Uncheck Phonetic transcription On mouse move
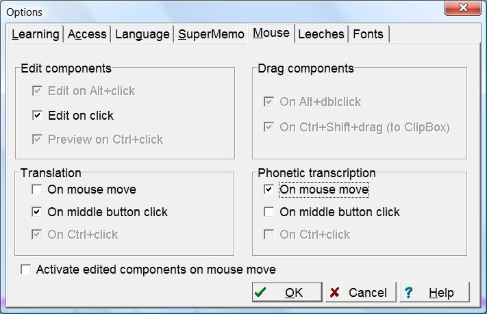Image resolution: width=487 pixels, height=314 pixels. click(x=269, y=189)
